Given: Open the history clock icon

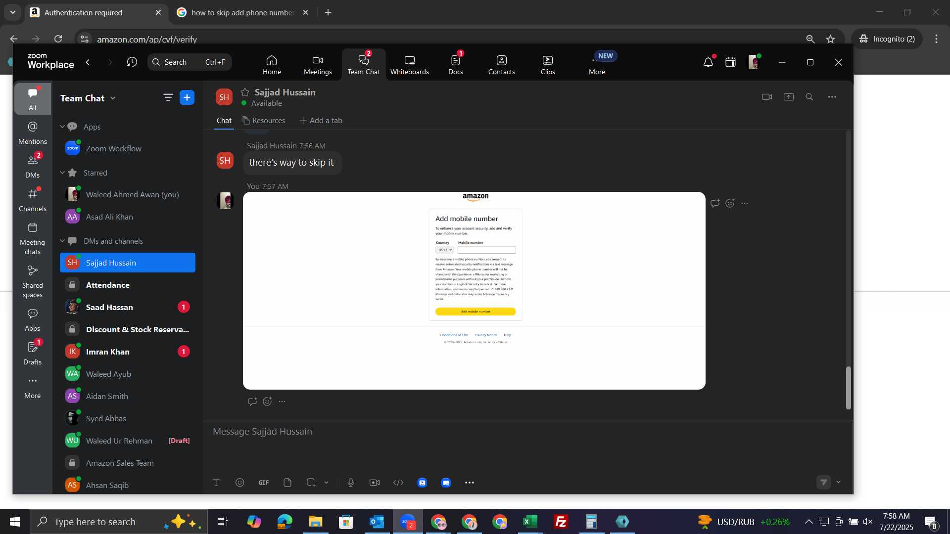Looking at the screenshot, I should coord(132,62).
